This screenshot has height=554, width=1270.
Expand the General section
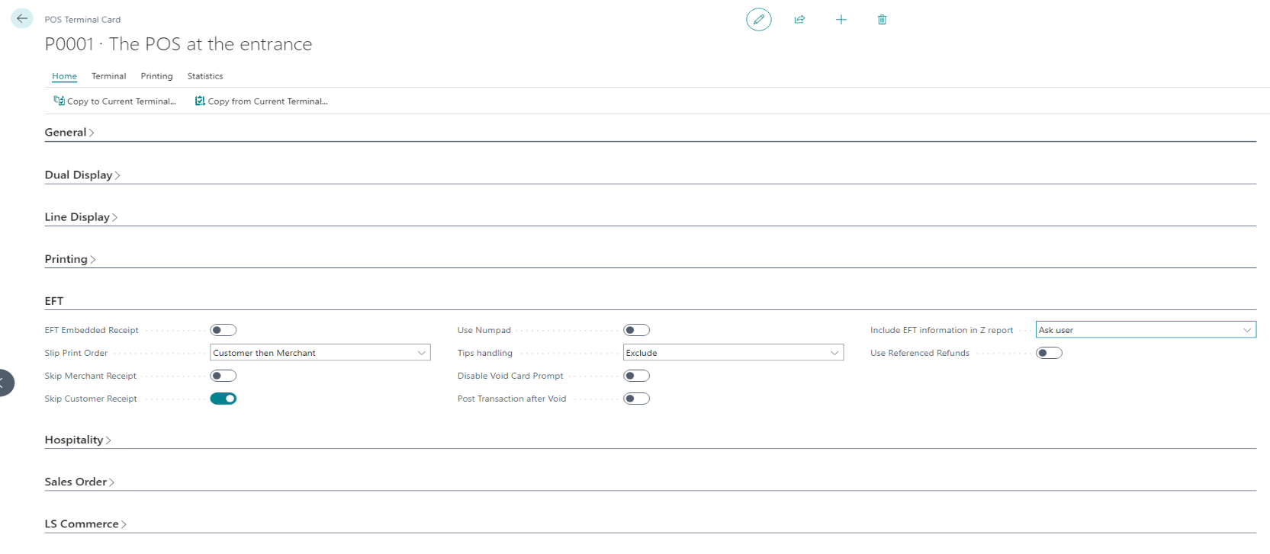(69, 133)
